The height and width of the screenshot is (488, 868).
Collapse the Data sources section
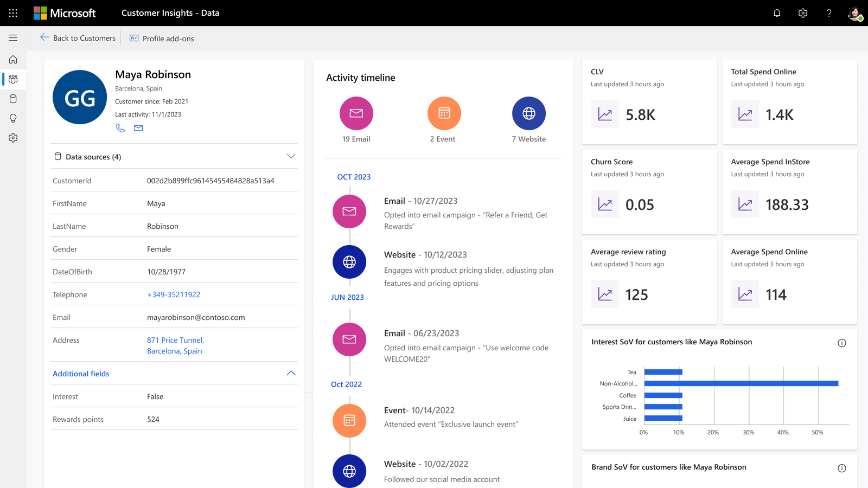pos(291,156)
